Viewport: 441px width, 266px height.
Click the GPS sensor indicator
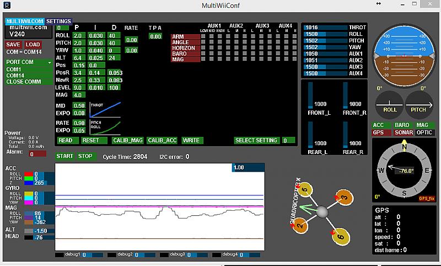pyautogui.click(x=381, y=132)
